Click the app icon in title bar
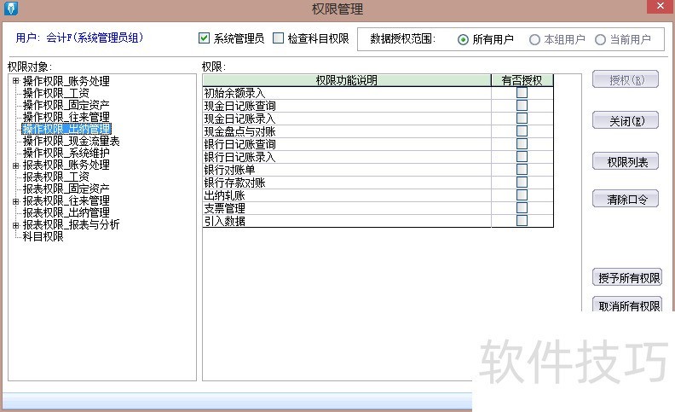The width and height of the screenshot is (675, 412). (11, 9)
